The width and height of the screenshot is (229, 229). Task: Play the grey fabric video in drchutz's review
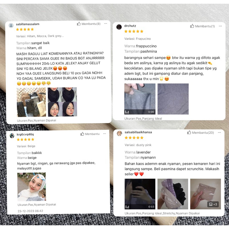pyautogui.click(x=140, y=99)
